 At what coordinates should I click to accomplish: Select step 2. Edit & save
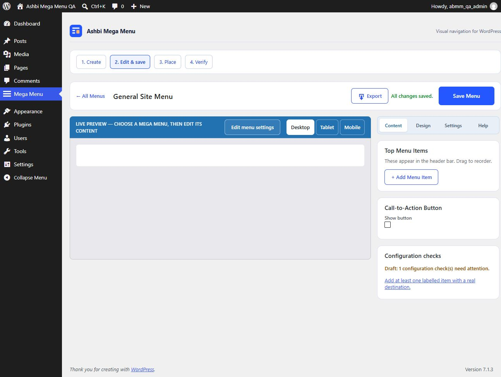tap(130, 62)
